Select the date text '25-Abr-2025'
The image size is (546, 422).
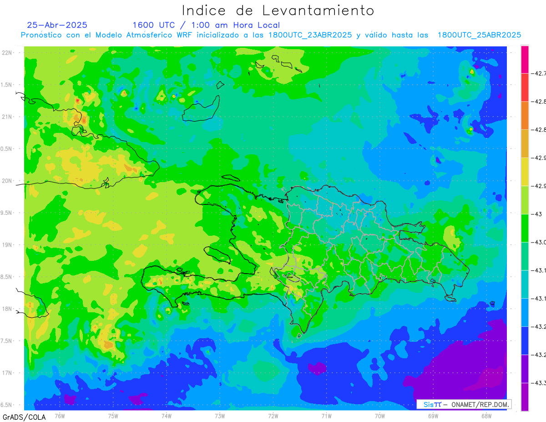(57, 25)
